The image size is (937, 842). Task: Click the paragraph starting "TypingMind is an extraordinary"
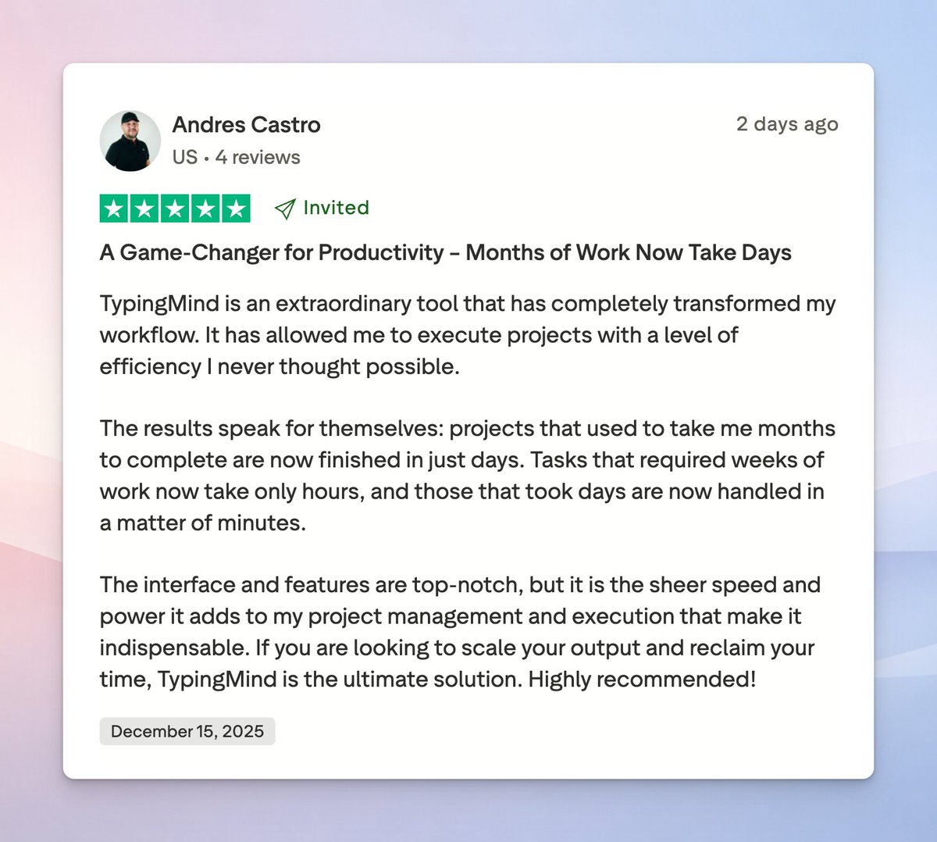(467, 335)
